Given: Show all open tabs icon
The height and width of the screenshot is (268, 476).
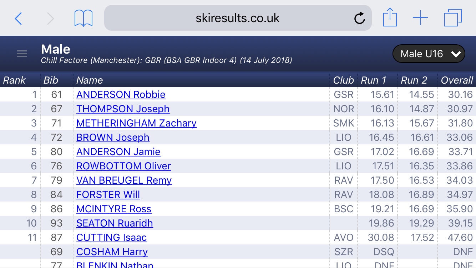Looking at the screenshot, I should click(453, 18).
